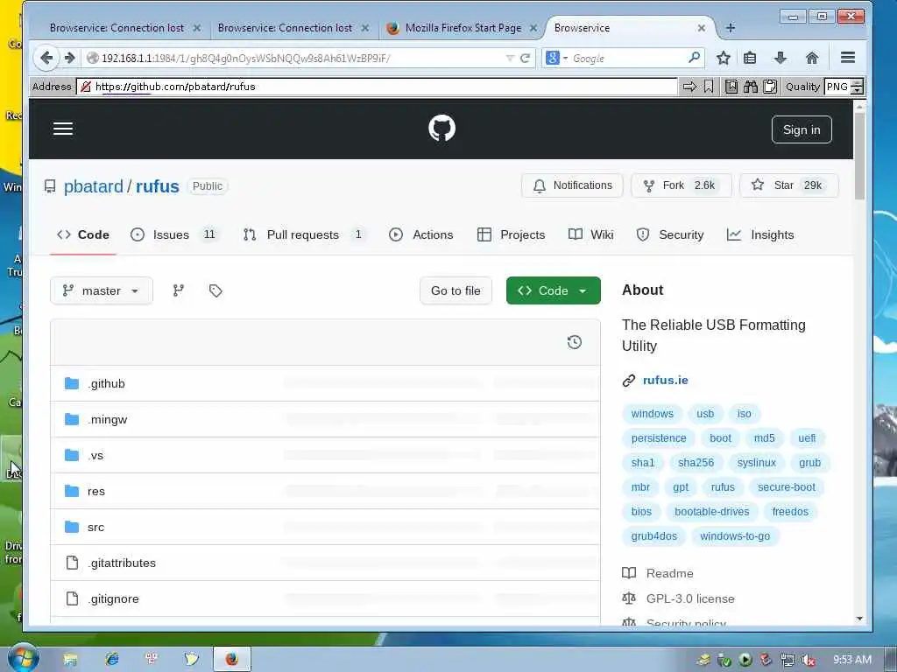Open the .mingw folder
Screen dimensions: 897x672
click(x=108, y=419)
